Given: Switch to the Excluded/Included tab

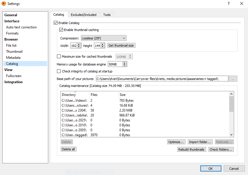Looking at the screenshot, I should coord(84,15).
